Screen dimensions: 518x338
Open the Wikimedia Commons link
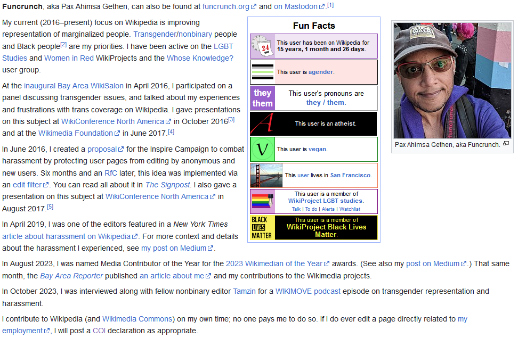tap(137, 319)
